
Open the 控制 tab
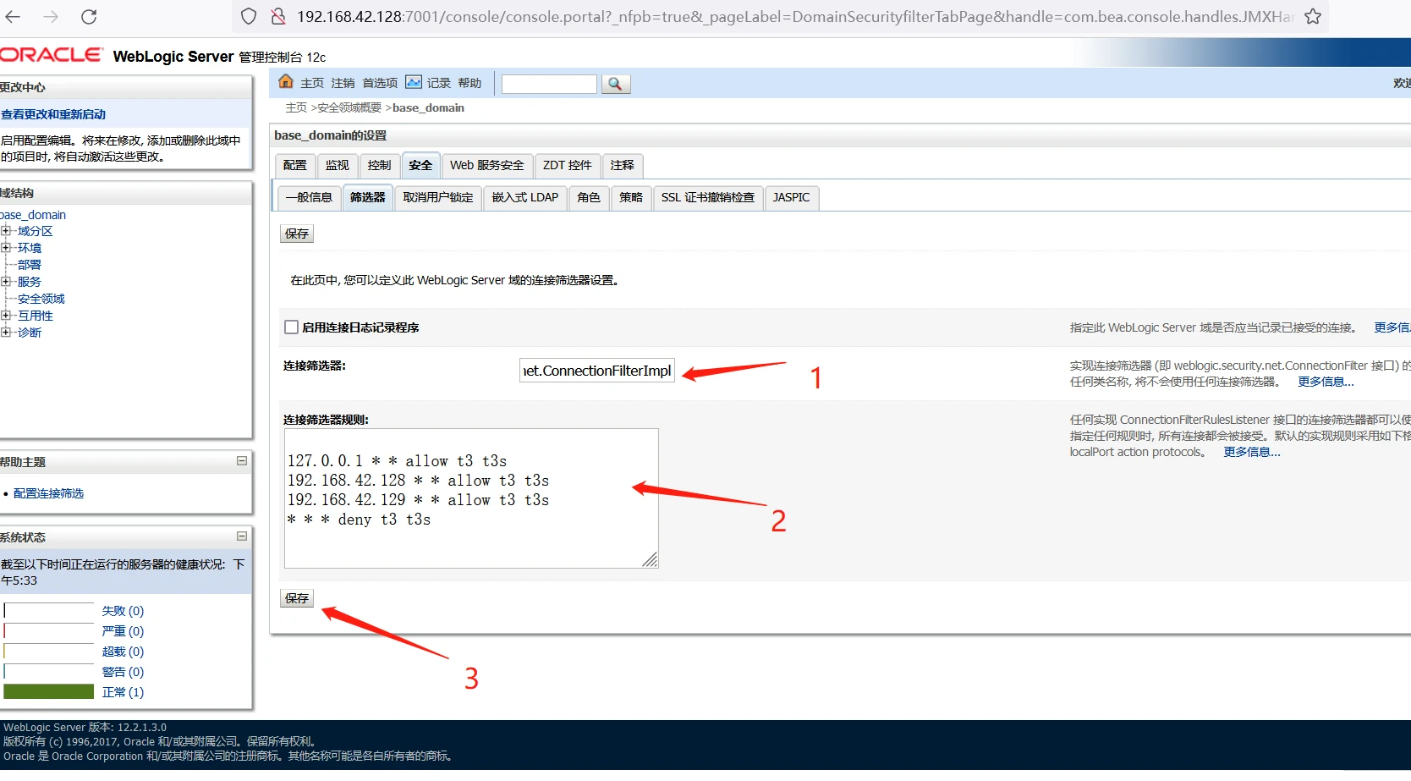[x=380, y=166]
